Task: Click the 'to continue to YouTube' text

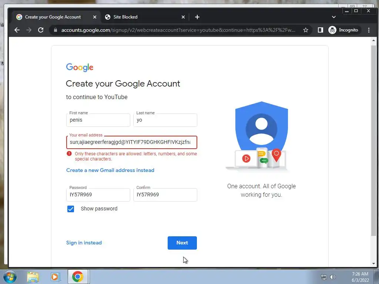Action: pos(97,97)
